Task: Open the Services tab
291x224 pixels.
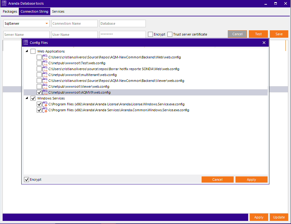Action: pos(58,11)
